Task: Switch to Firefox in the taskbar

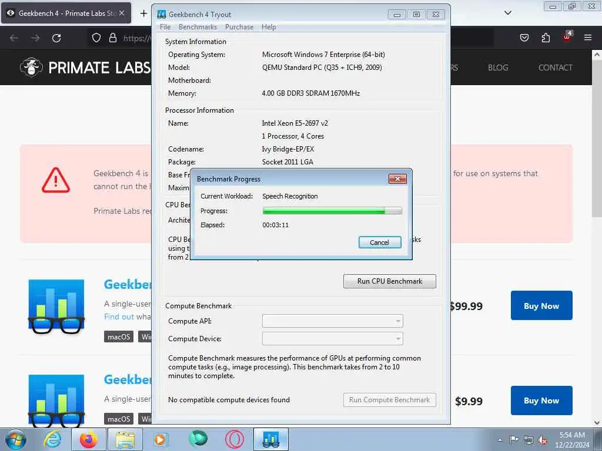Action: (x=89, y=439)
